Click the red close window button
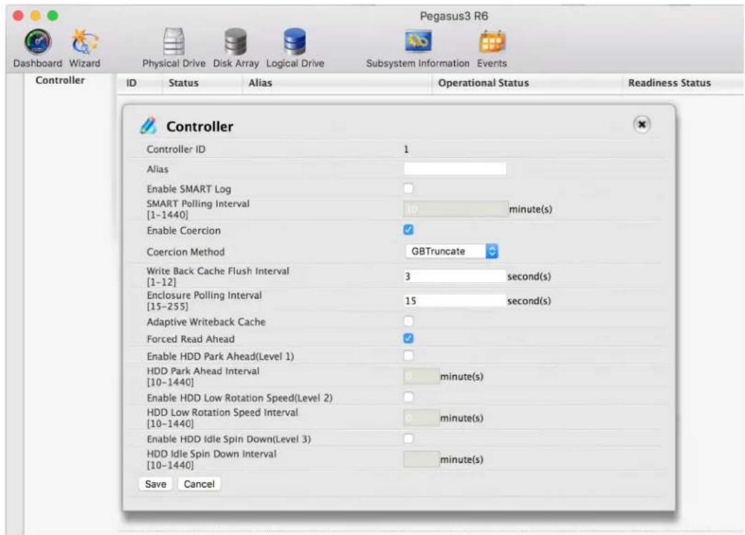This screenshot has height=535, width=745. (18, 16)
